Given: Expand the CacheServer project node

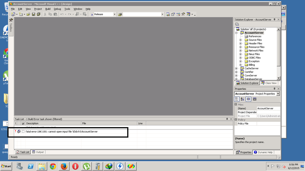Looking at the screenshot, I should [x=236, y=68].
